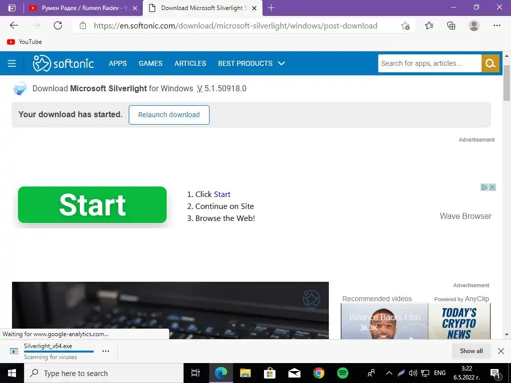
Task: Open Spotify from the taskbar
Action: tap(342, 373)
